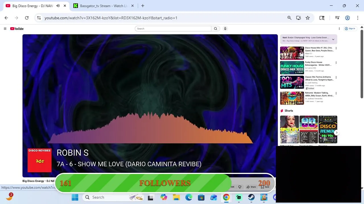Viewport: 364px width, 204px height.
Task: Close the Big Disco Energy tab
Action: pos(65,6)
